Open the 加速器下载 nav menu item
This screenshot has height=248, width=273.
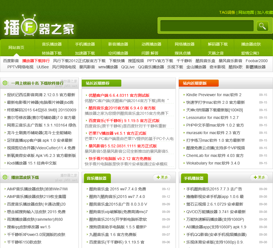(85, 53)
